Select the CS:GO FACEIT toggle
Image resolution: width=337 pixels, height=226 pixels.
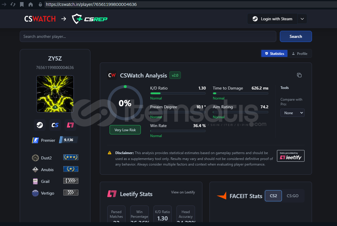293,196
